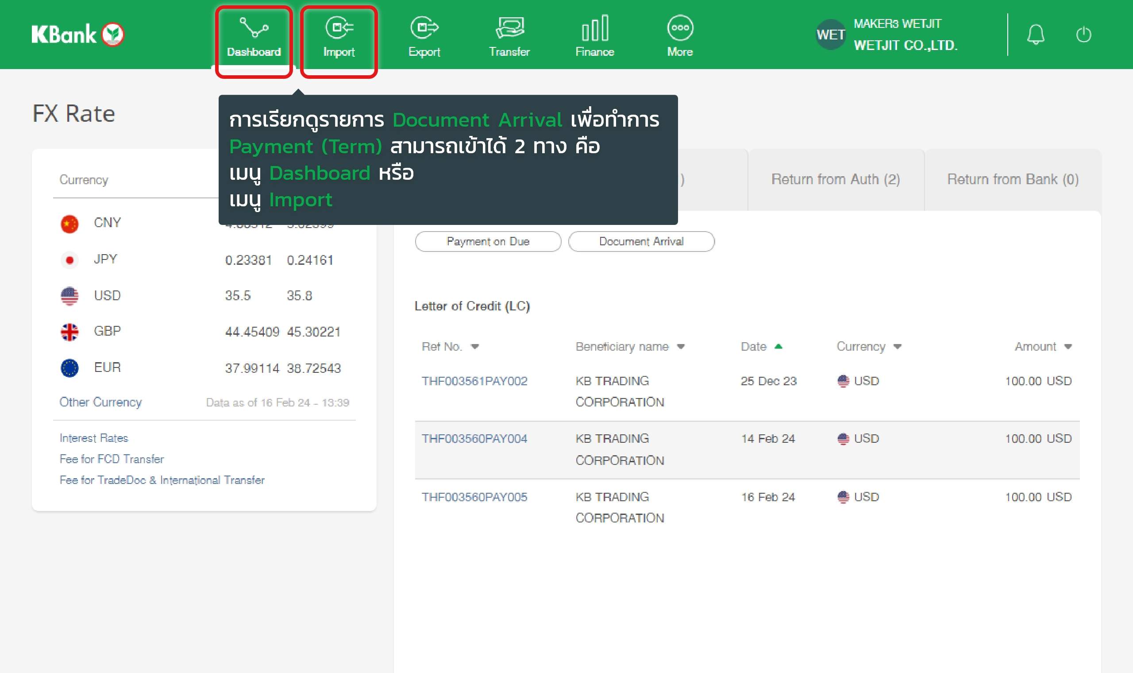Click the KBank logo
Screen dimensions: 1133x673
pyautogui.click(x=77, y=35)
